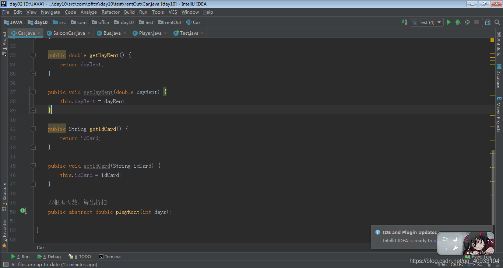503x268 pixels.
Task: Click the wrench icon in input method widget
Action: pos(455,248)
